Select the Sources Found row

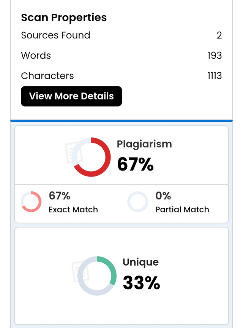coord(121,35)
